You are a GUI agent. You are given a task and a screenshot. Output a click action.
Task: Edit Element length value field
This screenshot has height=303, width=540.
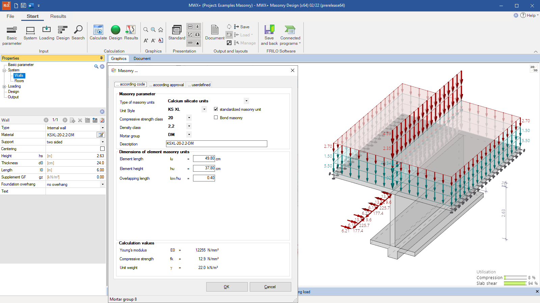tap(204, 159)
